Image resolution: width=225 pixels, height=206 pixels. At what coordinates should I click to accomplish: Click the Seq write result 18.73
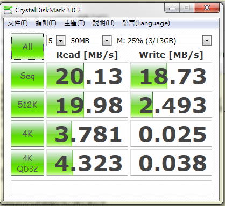click(171, 76)
